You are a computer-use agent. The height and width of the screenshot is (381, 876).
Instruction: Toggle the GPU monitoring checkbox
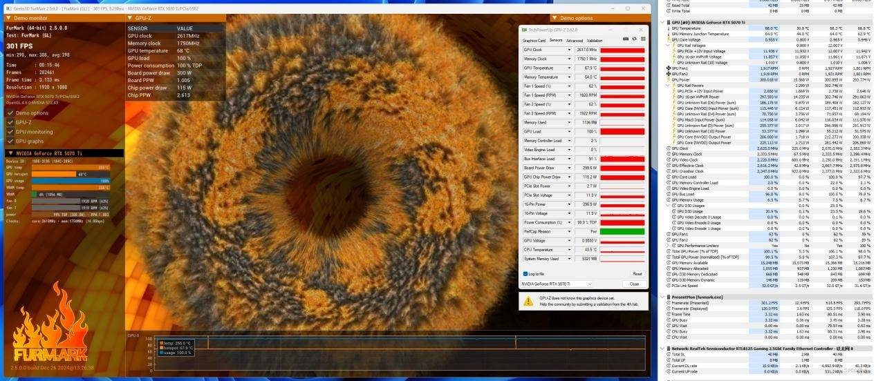click(x=10, y=131)
